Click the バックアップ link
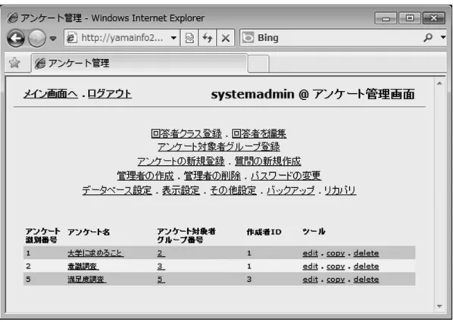 tap(291, 190)
